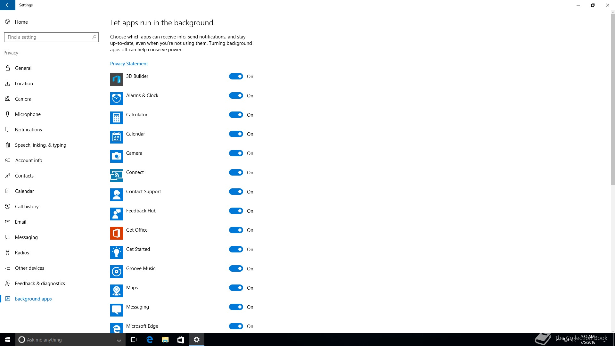Go to Microphone privacy settings
The image size is (615, 346).
tap(28, 114)
